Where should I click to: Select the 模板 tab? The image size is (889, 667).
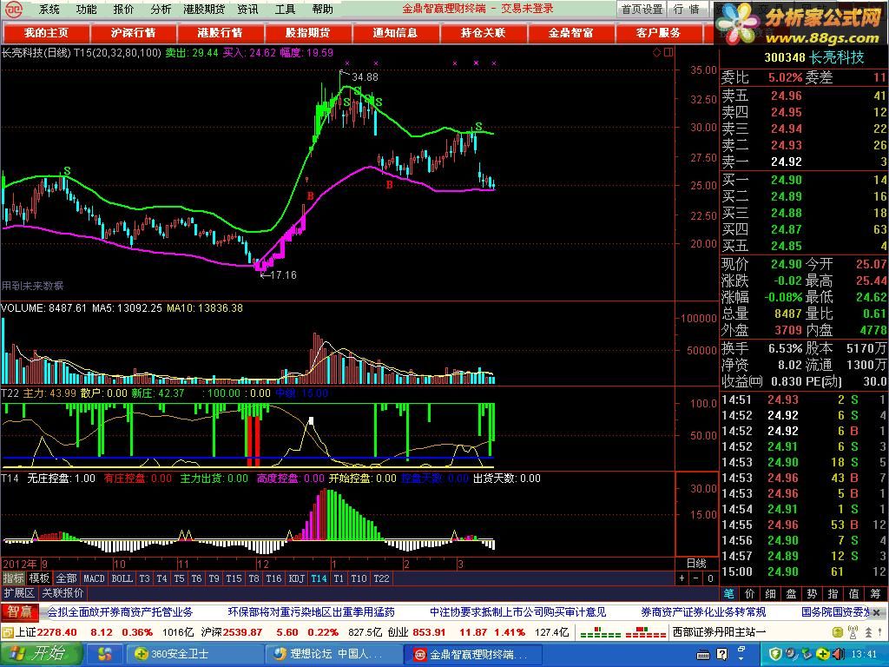[x=40, y=578]
